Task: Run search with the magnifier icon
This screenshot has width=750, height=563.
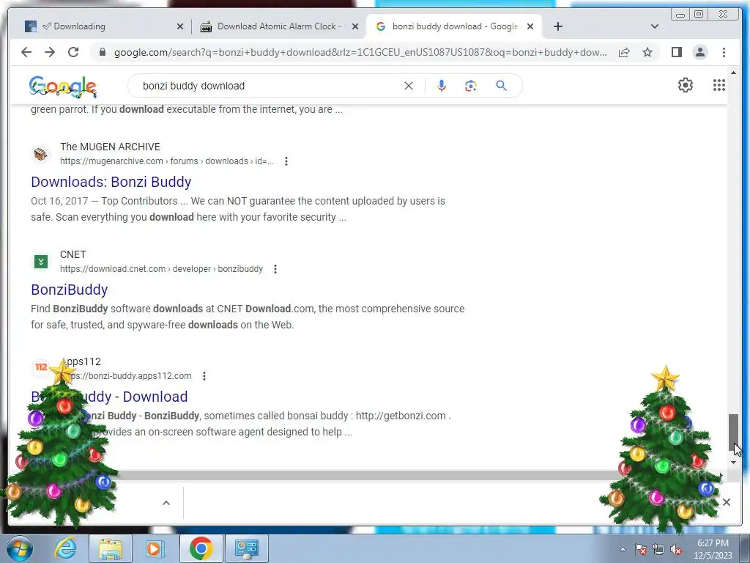Action: (x=501, y=86)
